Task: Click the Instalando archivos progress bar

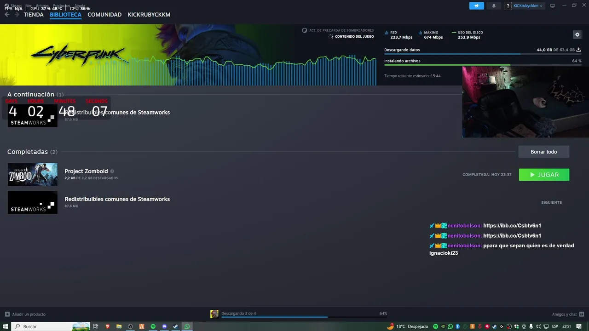Action: (483, 65)
